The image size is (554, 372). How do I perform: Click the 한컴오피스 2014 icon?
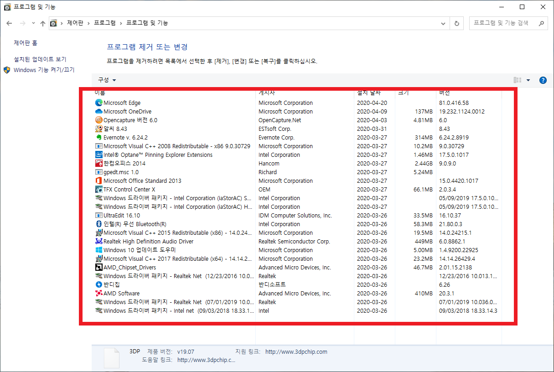pos(98,164)
